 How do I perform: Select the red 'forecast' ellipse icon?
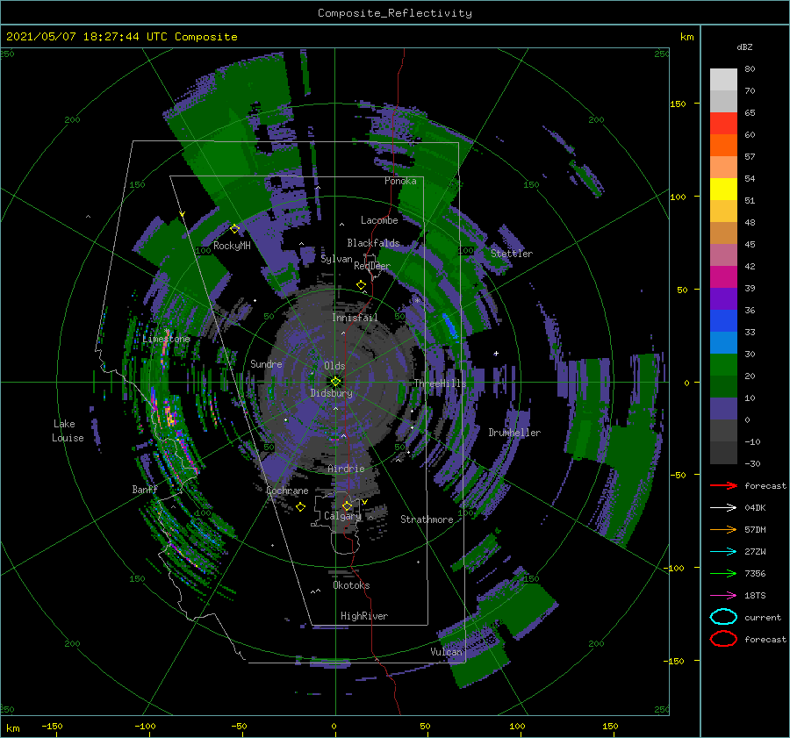pyautogui.click(x=723, y=639)
